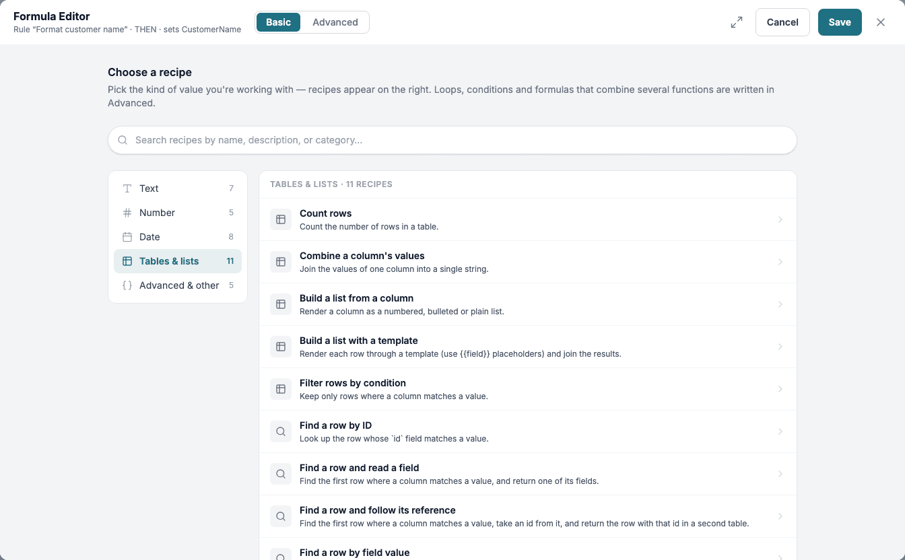Click the table icon beside Filter rows by condition
The width and height of the screenshot is (905, 560).
[281, 389]
